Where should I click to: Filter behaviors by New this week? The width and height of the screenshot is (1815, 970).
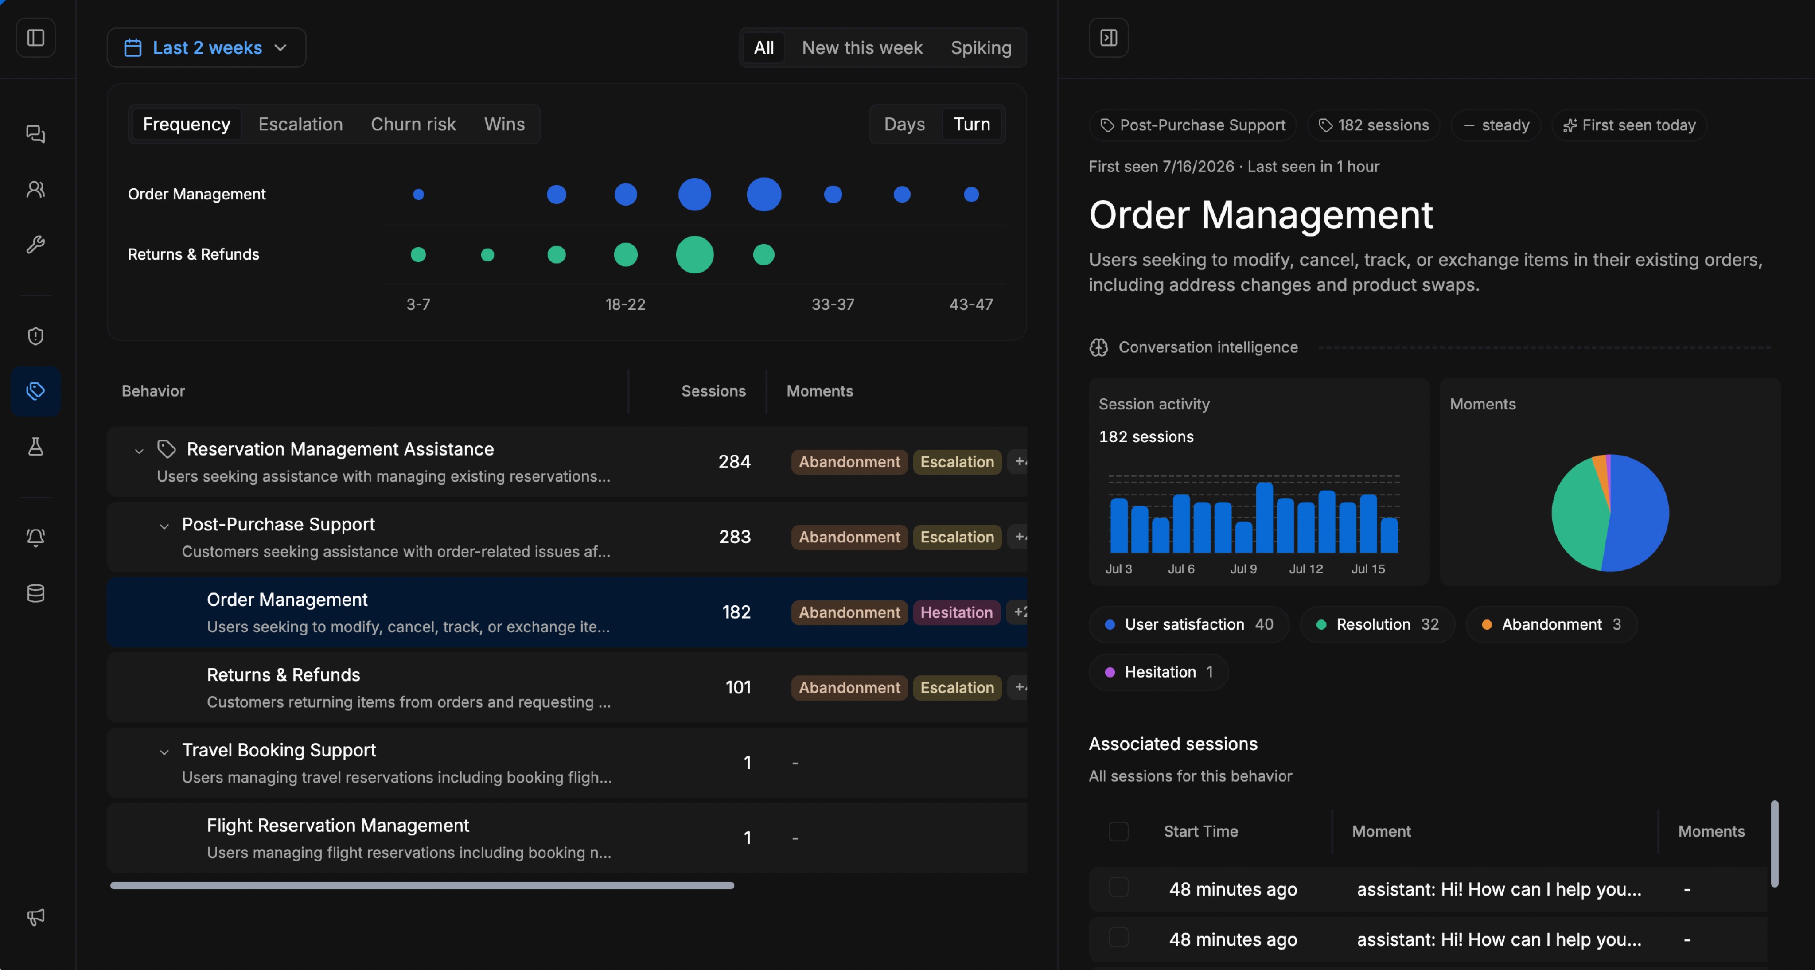click(x=862, y=48)
